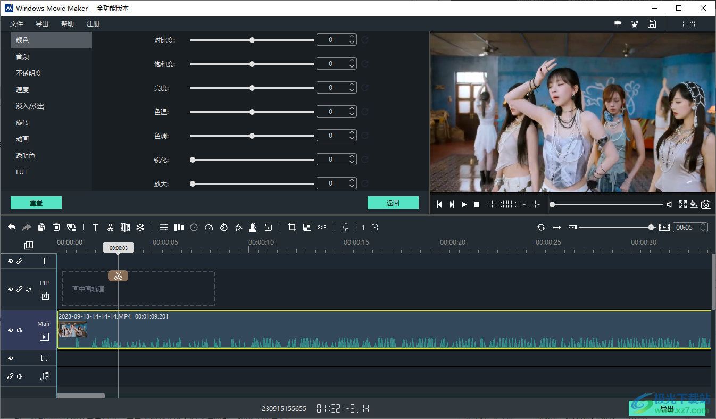Toggle visibility of the Main track
Viewport: 716px width, 419px height.
(10, 330)
